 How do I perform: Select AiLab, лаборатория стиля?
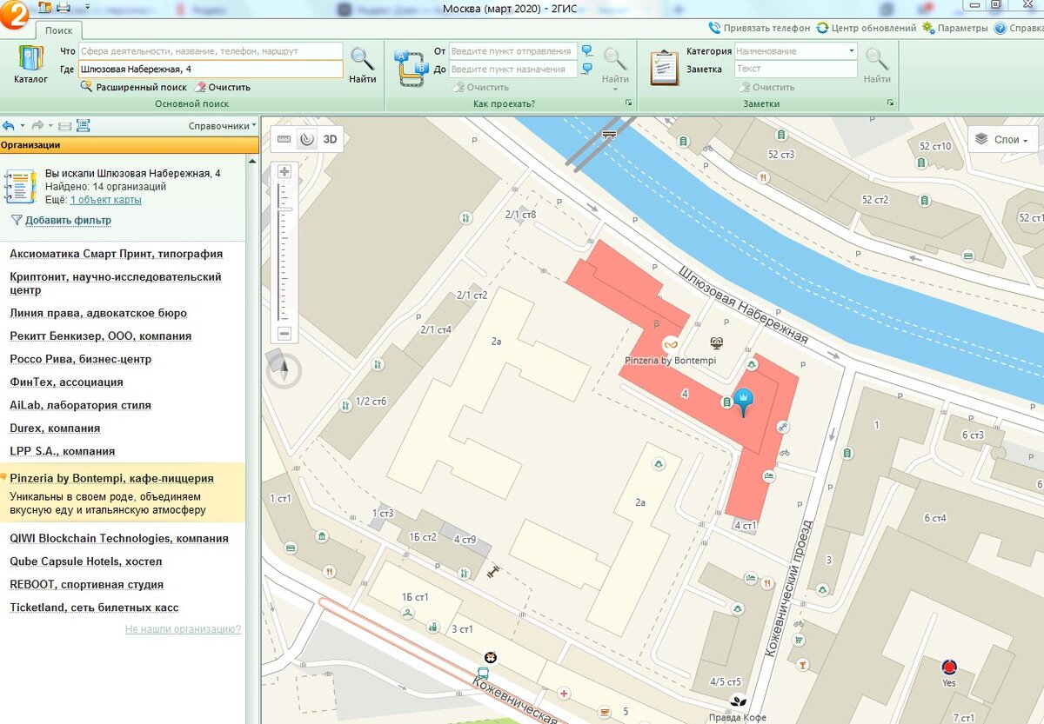tap(81, 405)
